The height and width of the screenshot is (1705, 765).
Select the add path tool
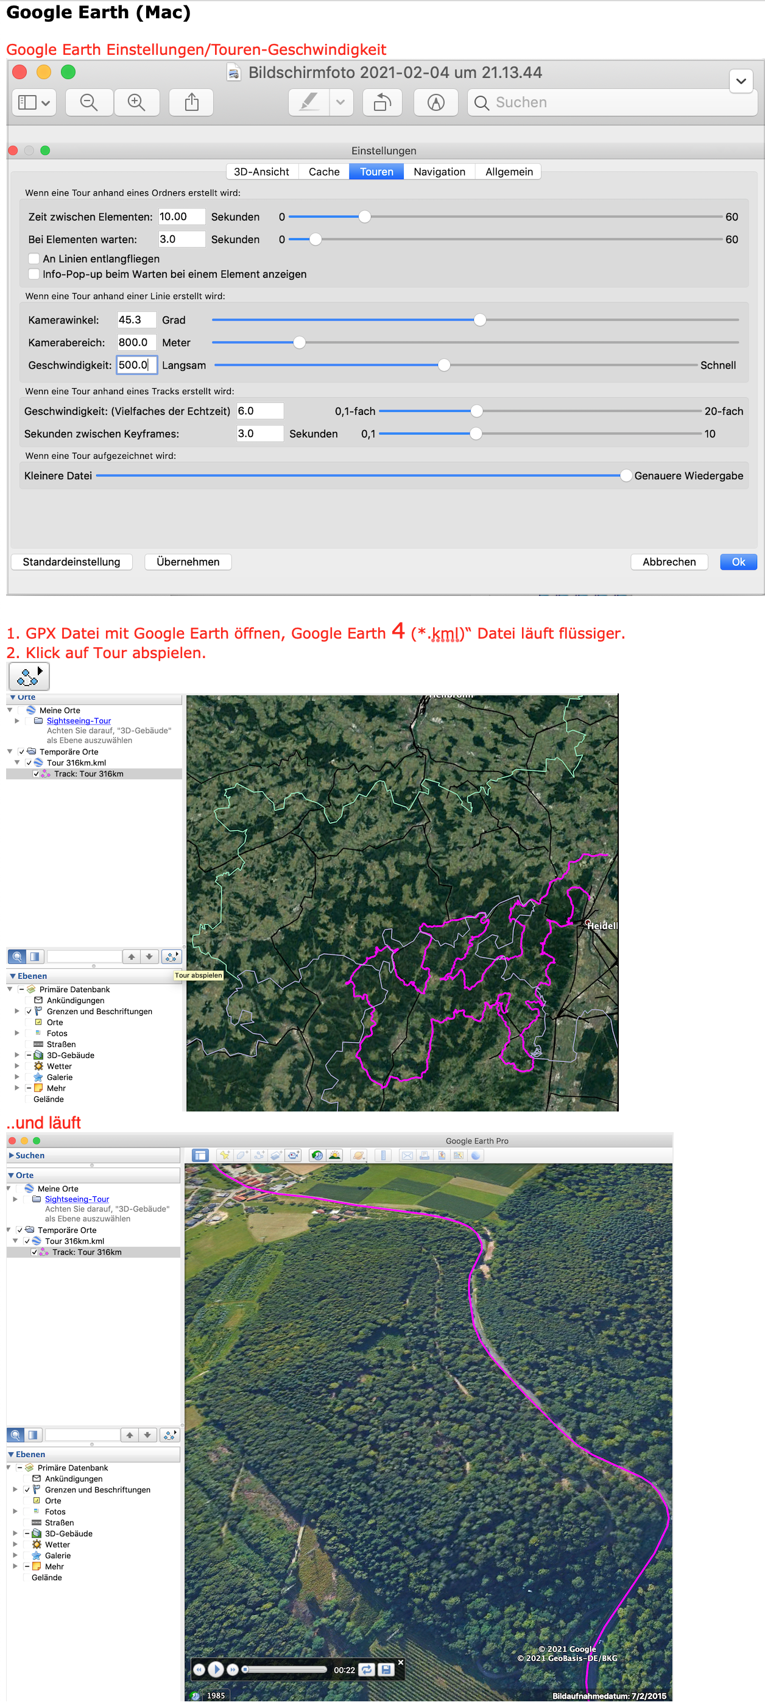(259, 1155)
